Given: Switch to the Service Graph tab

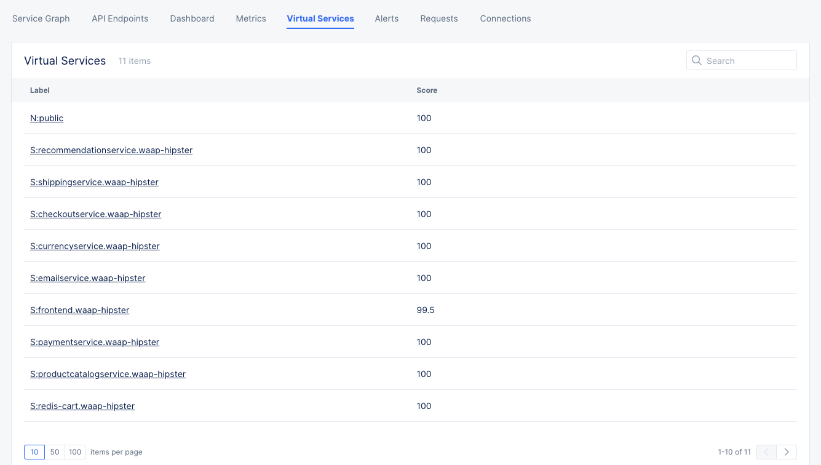Looking at the screenshot, I should [41, 18].
